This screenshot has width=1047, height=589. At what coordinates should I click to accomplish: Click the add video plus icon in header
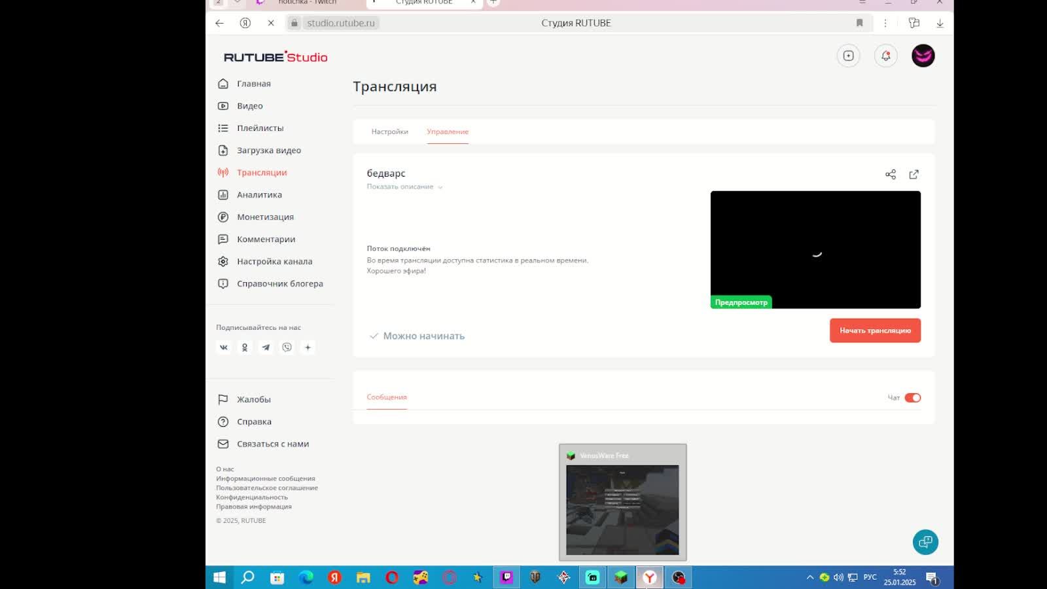[x=849, y=56]
